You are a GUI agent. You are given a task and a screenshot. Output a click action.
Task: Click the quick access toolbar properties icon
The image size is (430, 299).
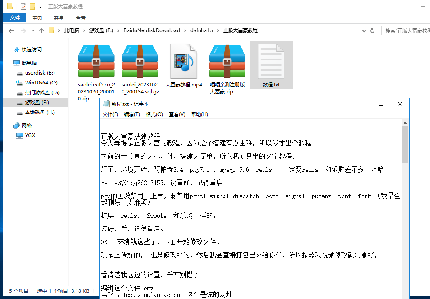[x=23, y=7]
